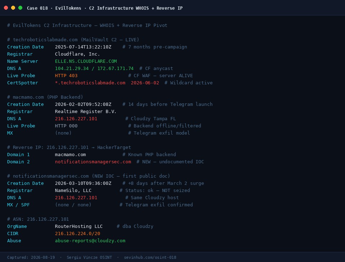
Task: Select the comment '+8 days after March 2 surge'
Action: 166,183
